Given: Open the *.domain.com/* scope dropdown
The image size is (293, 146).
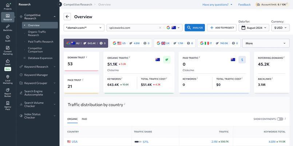Looking at the screenshot, I should (x=84, y=27).
